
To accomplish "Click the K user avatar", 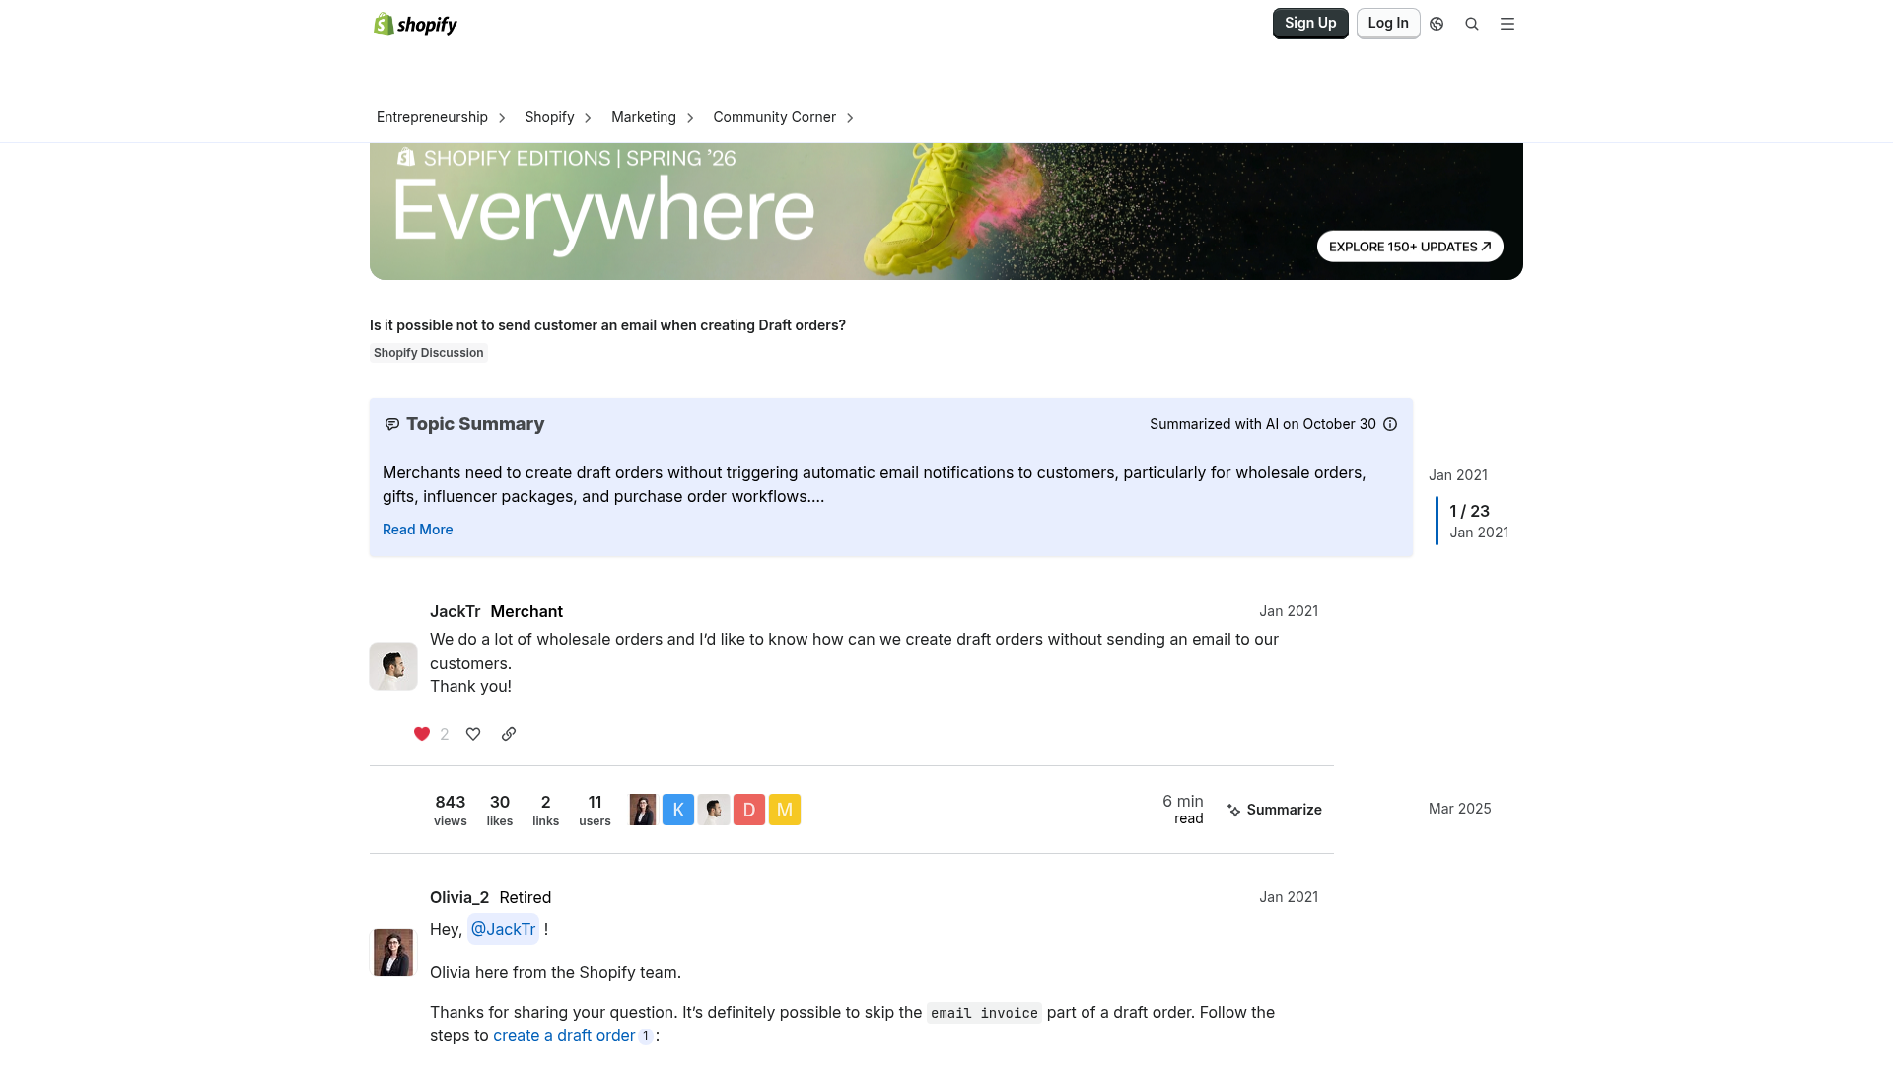I will point(678,810).
